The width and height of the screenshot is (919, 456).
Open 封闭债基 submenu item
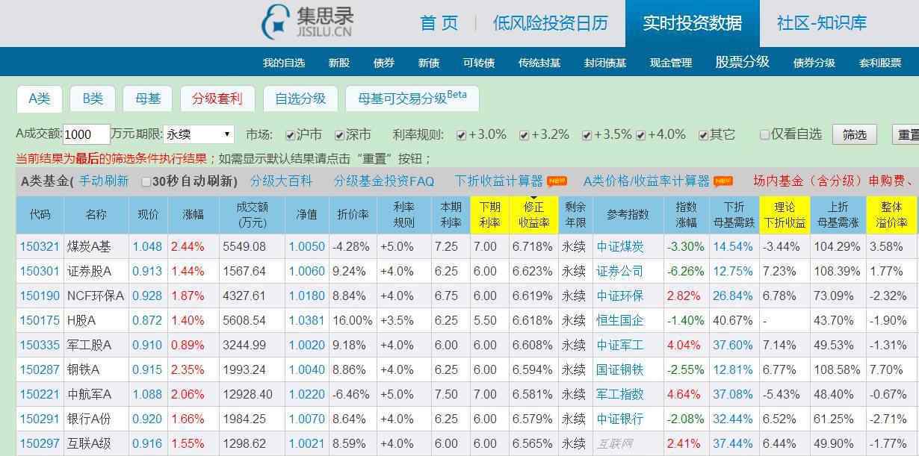pos(605,63)
